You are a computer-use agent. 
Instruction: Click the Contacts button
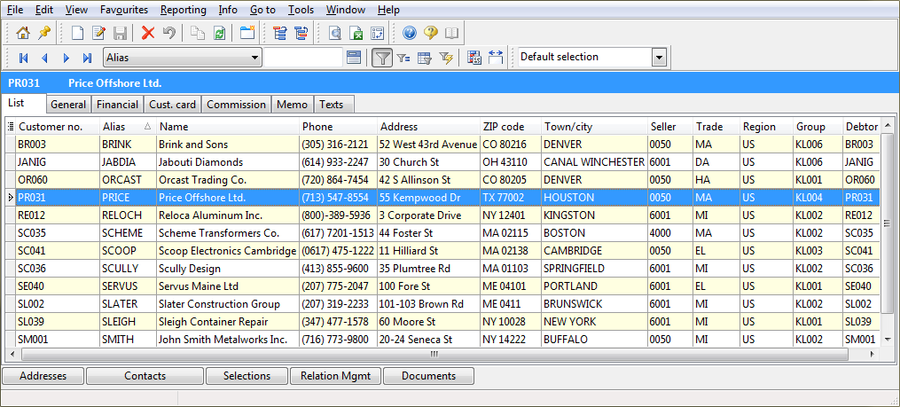click(145, 376)
